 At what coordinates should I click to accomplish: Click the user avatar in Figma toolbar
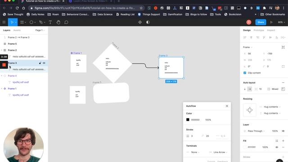[x=249, y=22]
